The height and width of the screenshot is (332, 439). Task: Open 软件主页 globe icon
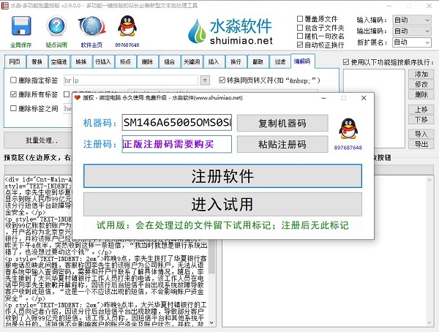click(91, 26)
